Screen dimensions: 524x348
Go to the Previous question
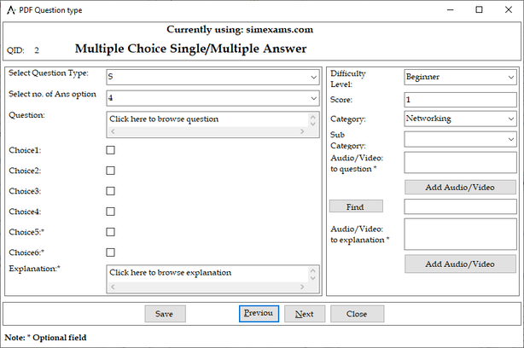coord(259,314)
